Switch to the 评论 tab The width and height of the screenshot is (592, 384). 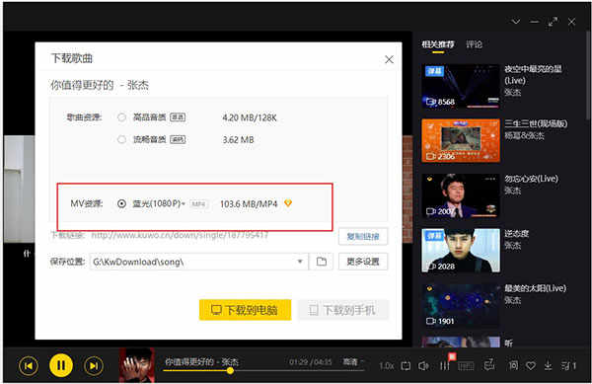pos(475,44)
